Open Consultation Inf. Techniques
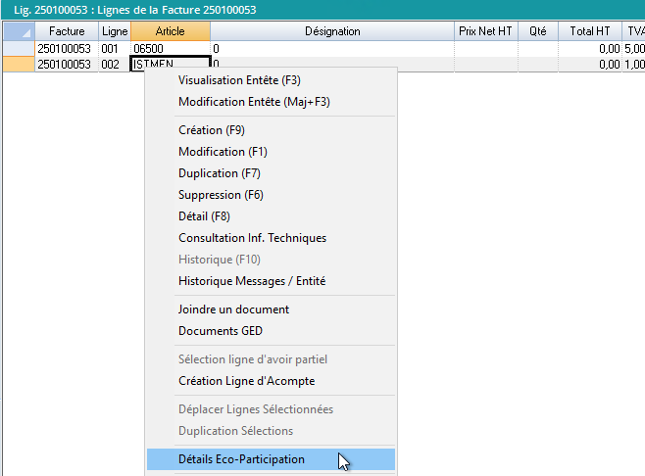Image resolution: width=645 pixels, height=476 pixels. (252, 238)
